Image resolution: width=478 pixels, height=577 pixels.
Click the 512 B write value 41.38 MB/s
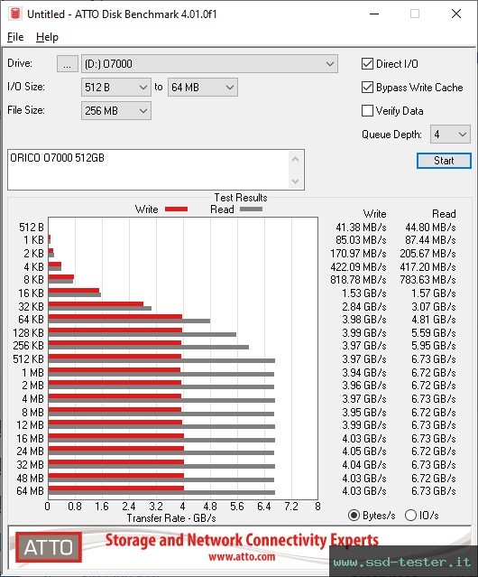[361, 228]
